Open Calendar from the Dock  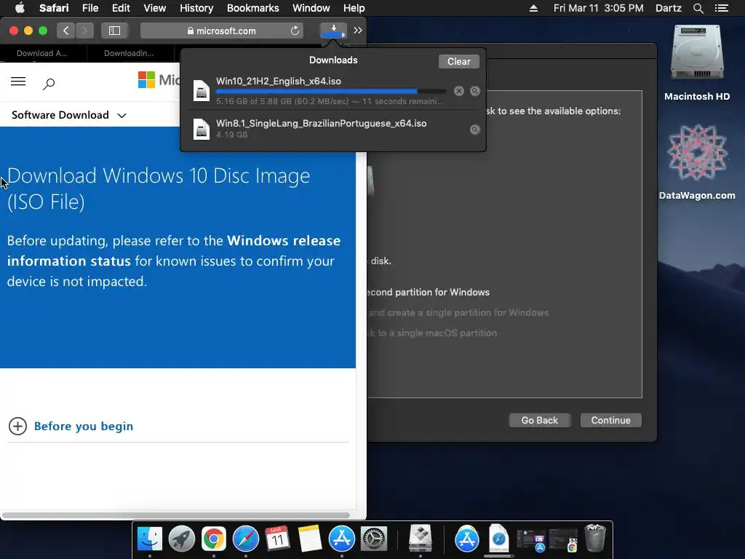277,539
